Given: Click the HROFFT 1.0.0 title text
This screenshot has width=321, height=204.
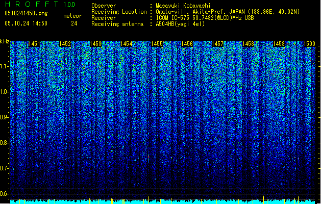Looking at the screenshot, I should 40,4.
